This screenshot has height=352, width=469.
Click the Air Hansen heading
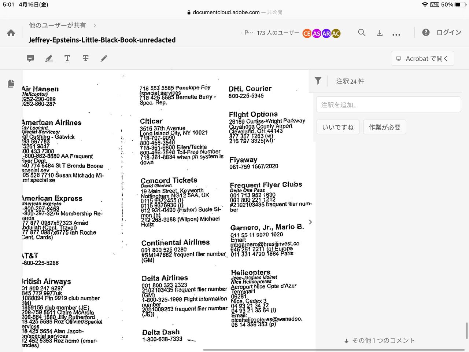40,89
